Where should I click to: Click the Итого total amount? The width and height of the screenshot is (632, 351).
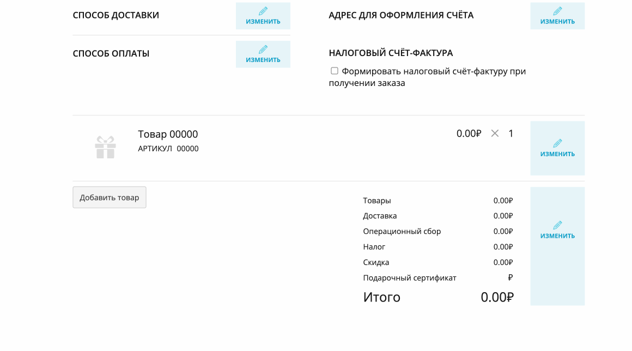pyautogui.click(x=497, y=297)
